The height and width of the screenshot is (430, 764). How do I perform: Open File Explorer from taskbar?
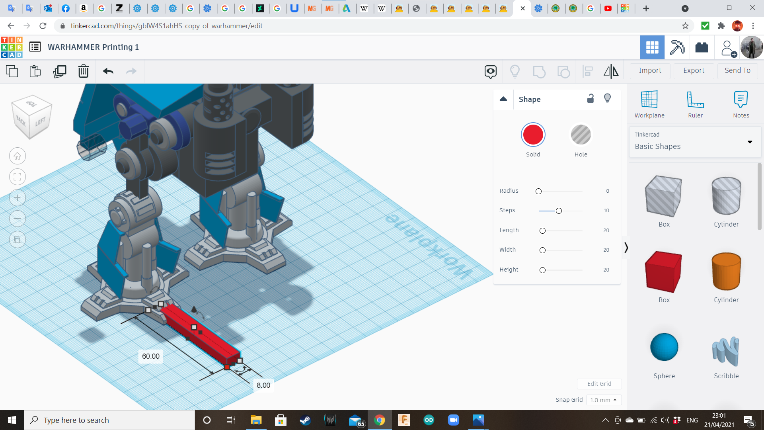(256, 420)
